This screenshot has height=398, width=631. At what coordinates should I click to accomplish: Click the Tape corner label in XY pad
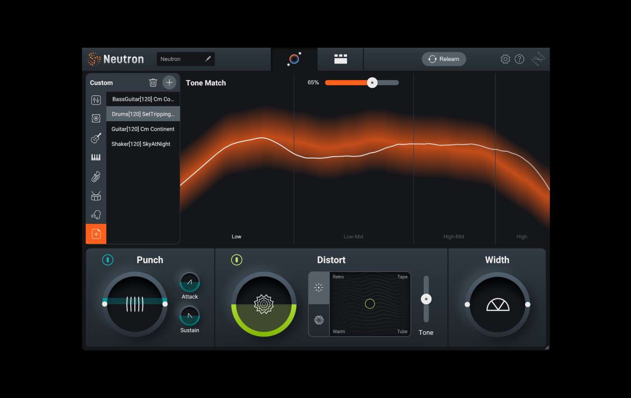(x=402, y=277)
